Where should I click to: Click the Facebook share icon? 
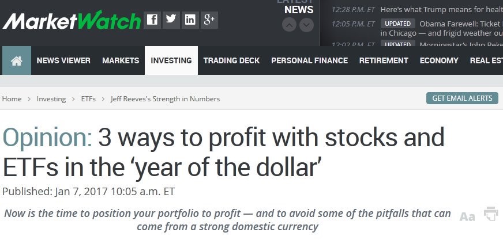tap(152, 20)
